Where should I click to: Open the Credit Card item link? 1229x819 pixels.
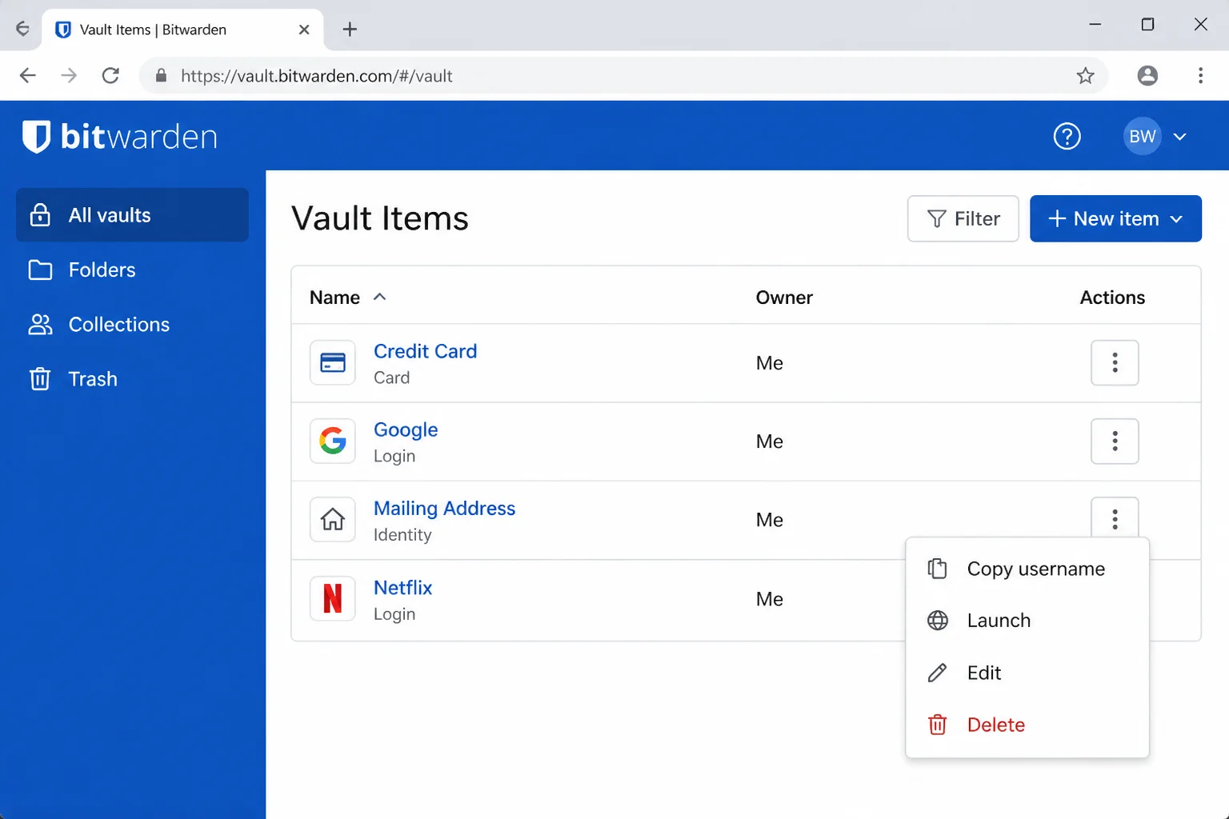(425, 351)
